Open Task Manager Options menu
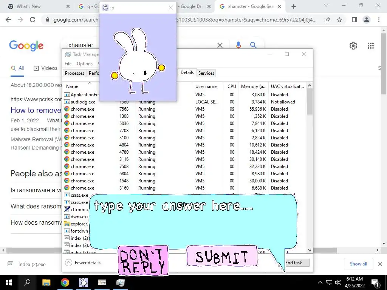The height and width of the screenshot is (290, 387). point(85,63)
